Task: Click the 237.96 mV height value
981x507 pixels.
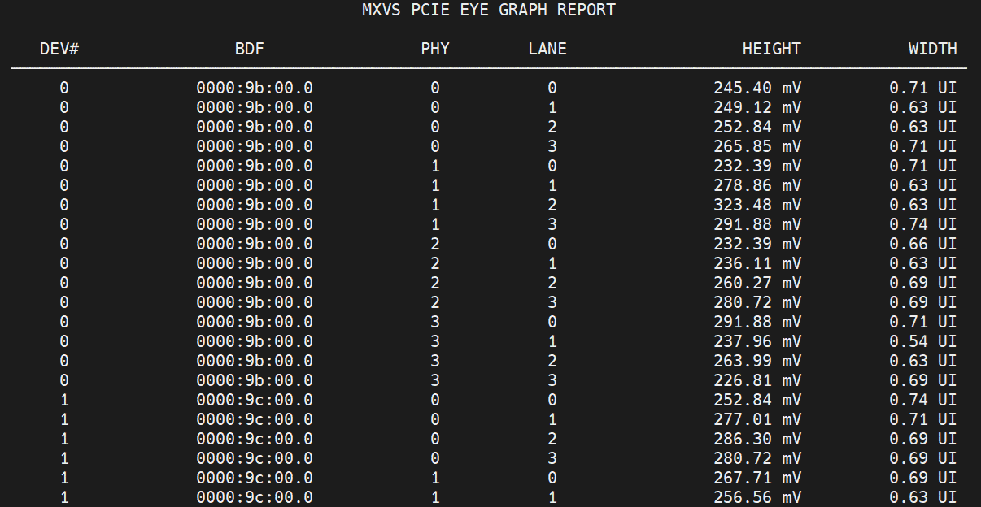Action: (x=756, y=341)
